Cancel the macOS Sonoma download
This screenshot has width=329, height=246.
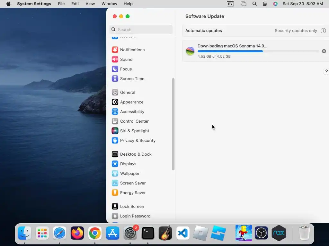coord(324,51)
